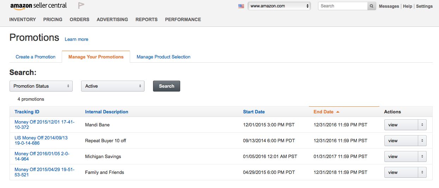Screen dimensions: 439x188
Task: View the Michigan Savings promotion
Action: tap(401, 157)
